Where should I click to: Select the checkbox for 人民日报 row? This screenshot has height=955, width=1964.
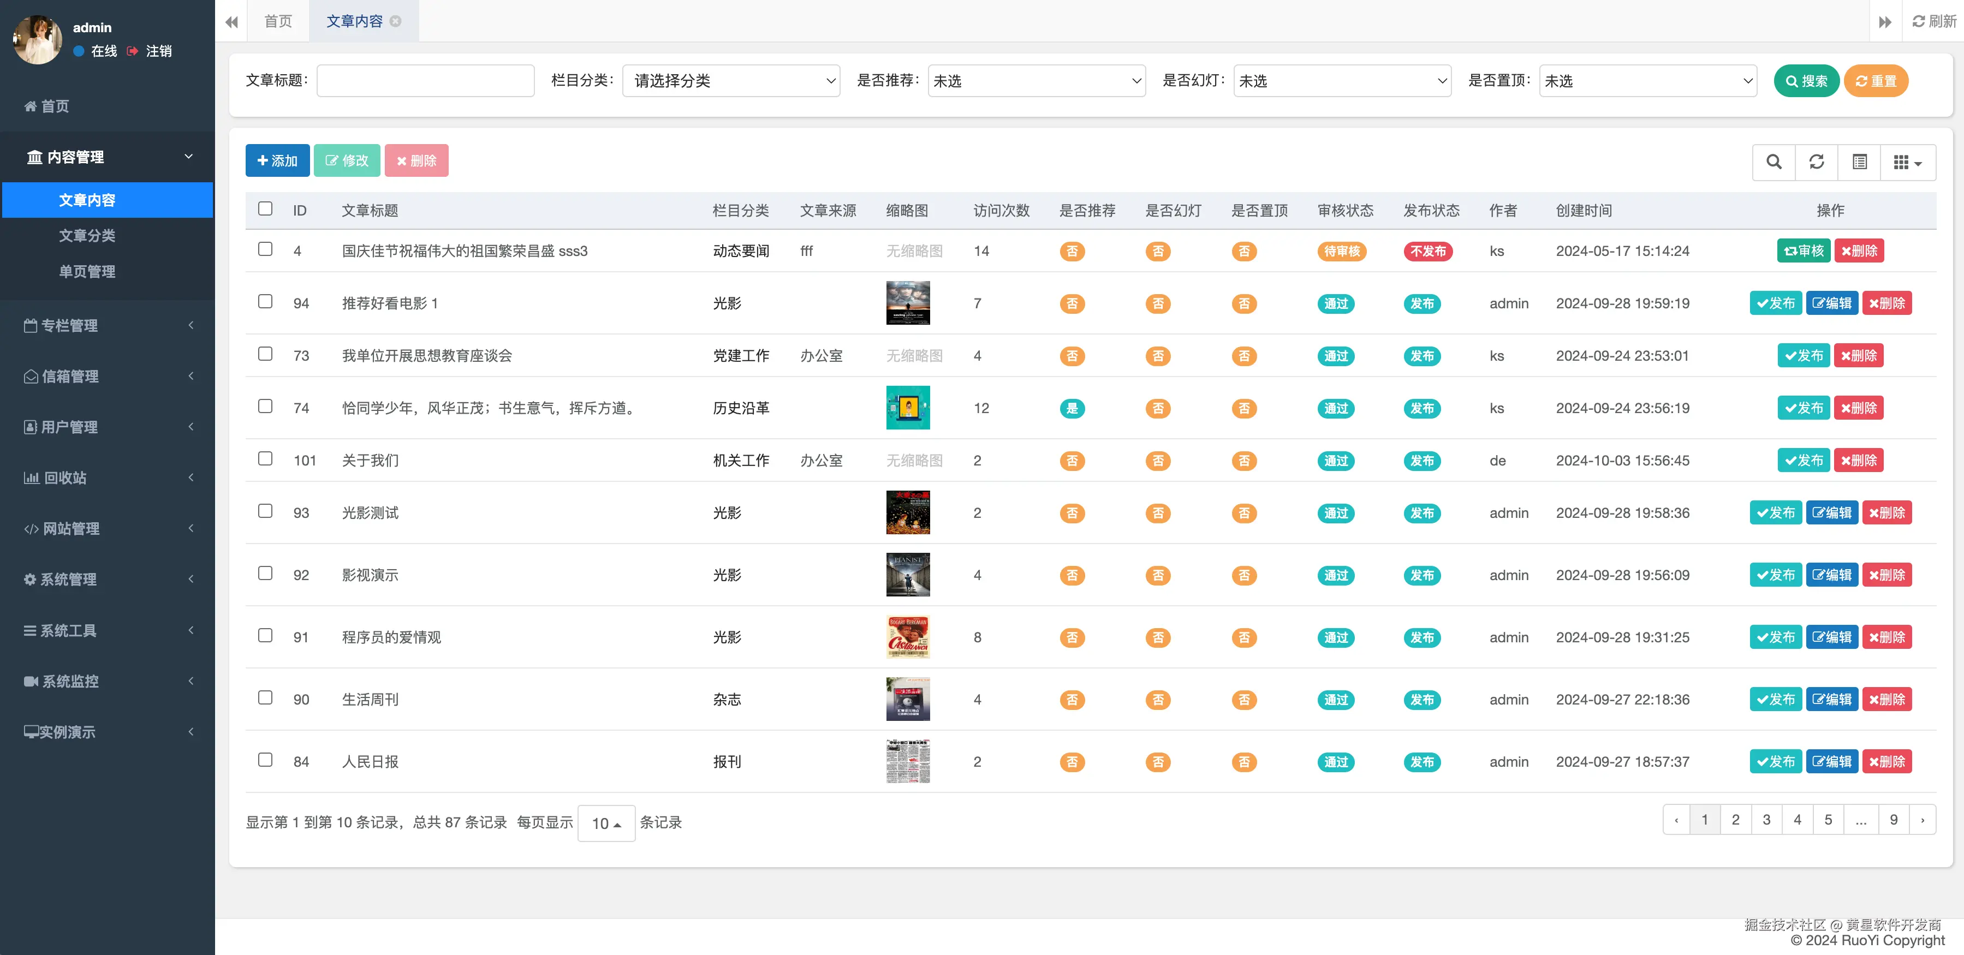265,760
